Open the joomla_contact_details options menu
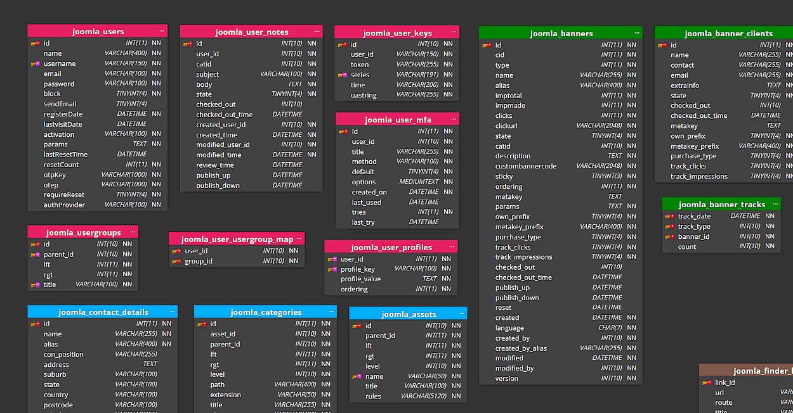Viewport: 793px width, 413px height. click(172, 312)
